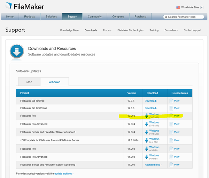The height and width of the screenshot is (178, 209).
Task: Open the Community navigation item
Action: [94, 16]
